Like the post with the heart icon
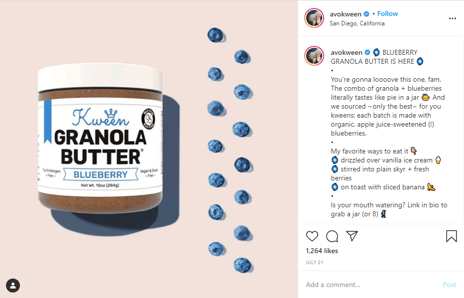Screen dimensions: 464x298 (x=312, y=236)
